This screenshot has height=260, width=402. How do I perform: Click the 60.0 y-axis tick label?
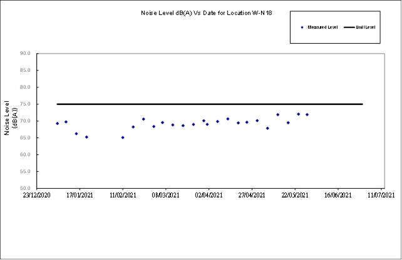coord(25,154)
